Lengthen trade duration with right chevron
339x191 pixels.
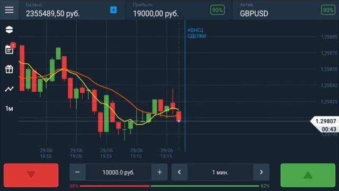coord(261,172)
